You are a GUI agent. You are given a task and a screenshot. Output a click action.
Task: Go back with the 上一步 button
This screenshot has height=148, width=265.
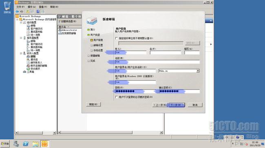(x=160, y=105)
